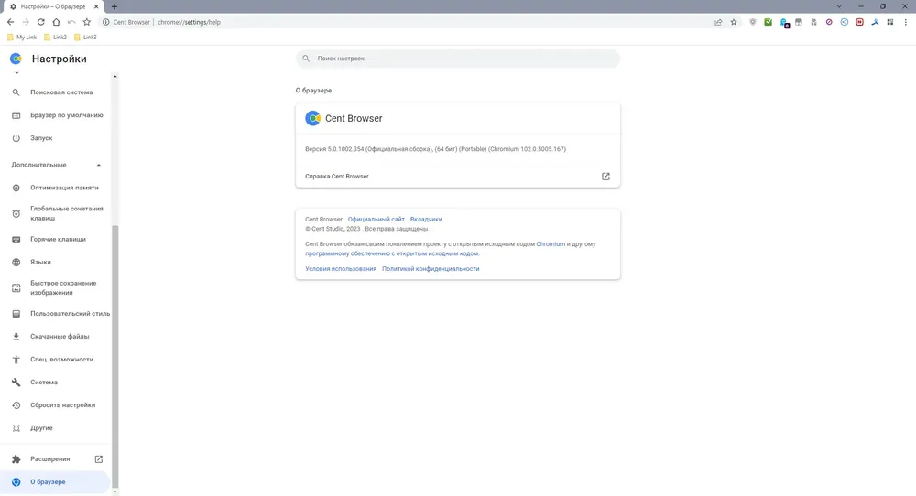Screen dimensions: 916x496
Task: Open the red pause extension icon
Action: click(859, 22)
